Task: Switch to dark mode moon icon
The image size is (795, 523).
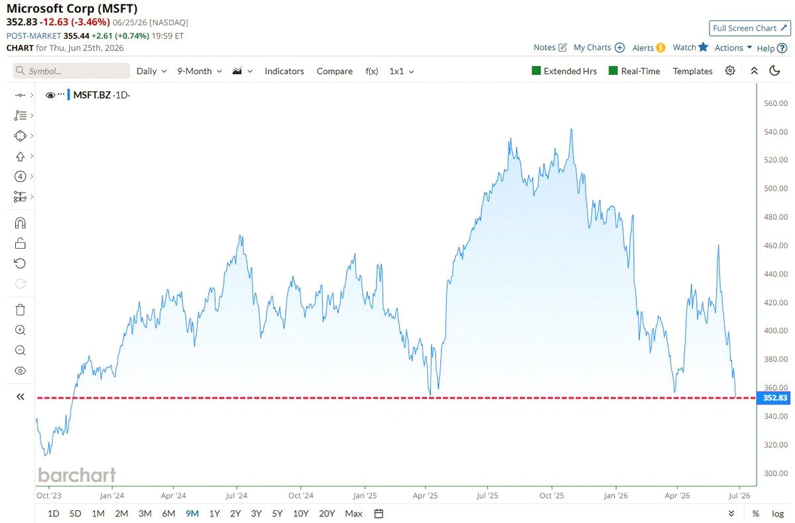Action: (x=774, y=71)
